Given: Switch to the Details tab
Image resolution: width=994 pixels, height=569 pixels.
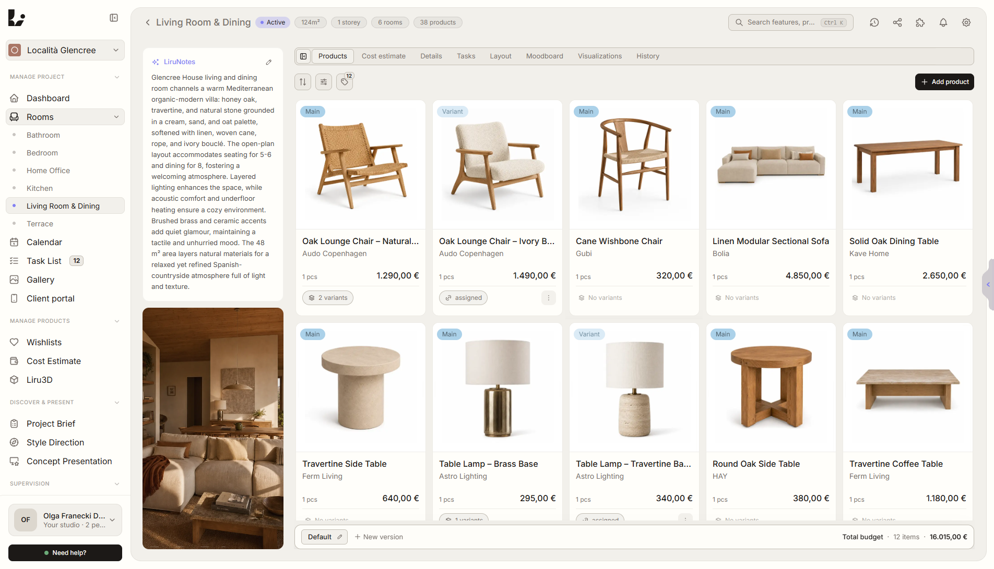Looking at the screenshot, I should [x=431, y=56].
